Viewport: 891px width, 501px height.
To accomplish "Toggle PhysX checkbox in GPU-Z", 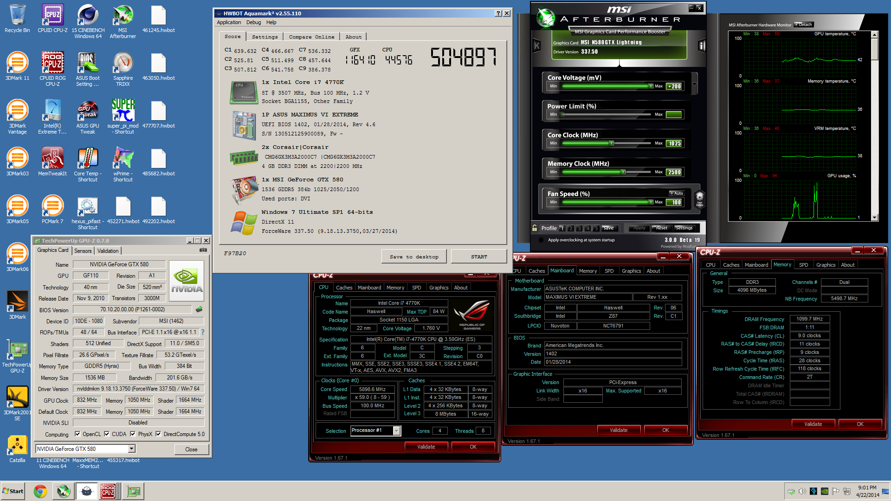I will 133,434.
